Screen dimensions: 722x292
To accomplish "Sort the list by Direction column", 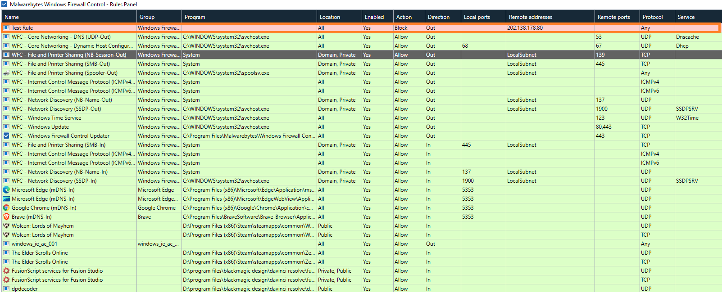I will 438,17.
